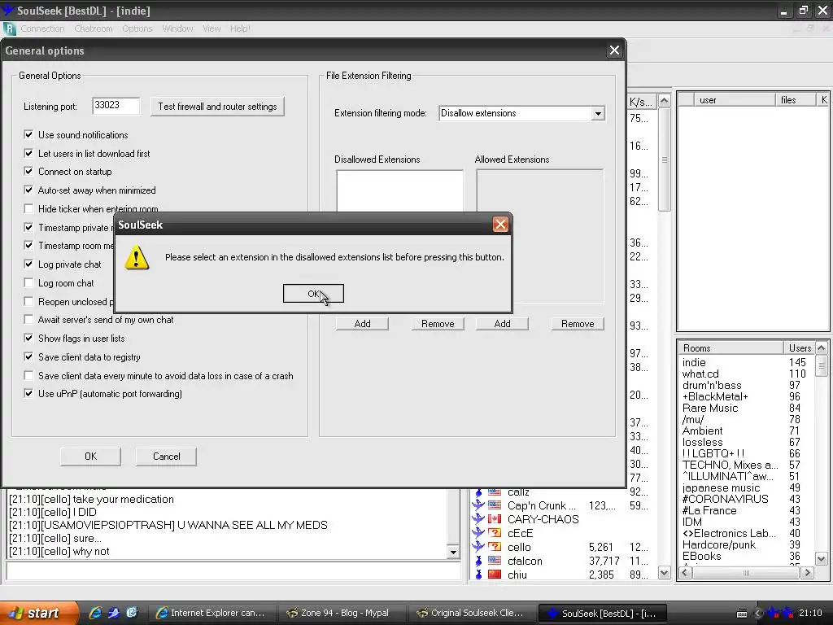Click the yellow warning triangle icon
The height and width of the screenshot is (625, 833).
coord(137,258)
